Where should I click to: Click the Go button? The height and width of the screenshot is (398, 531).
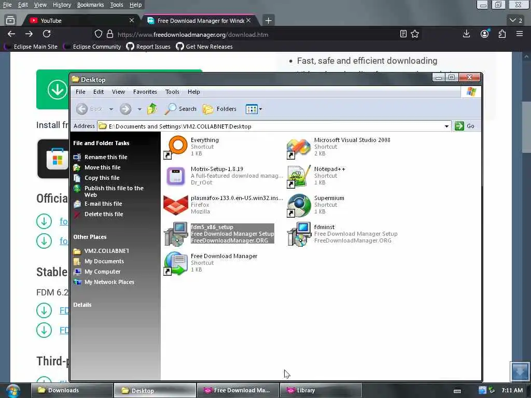465,126
